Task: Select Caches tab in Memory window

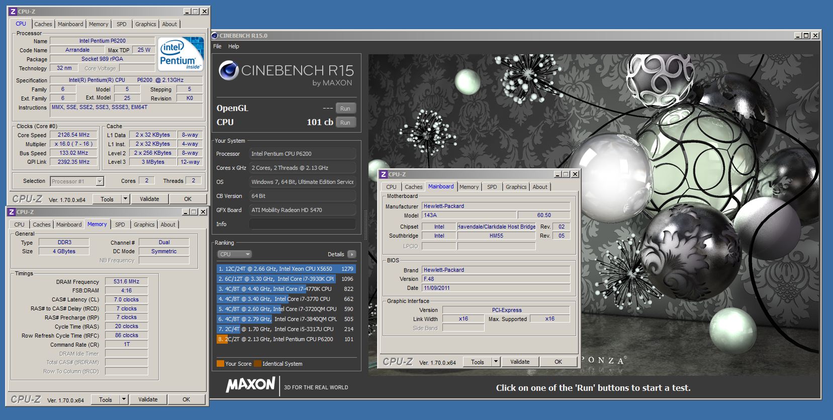Action: 42,225
